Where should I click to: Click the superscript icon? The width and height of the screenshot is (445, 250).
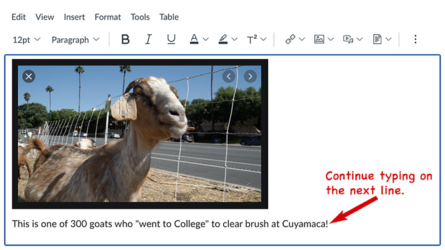[x=252, y=39]
